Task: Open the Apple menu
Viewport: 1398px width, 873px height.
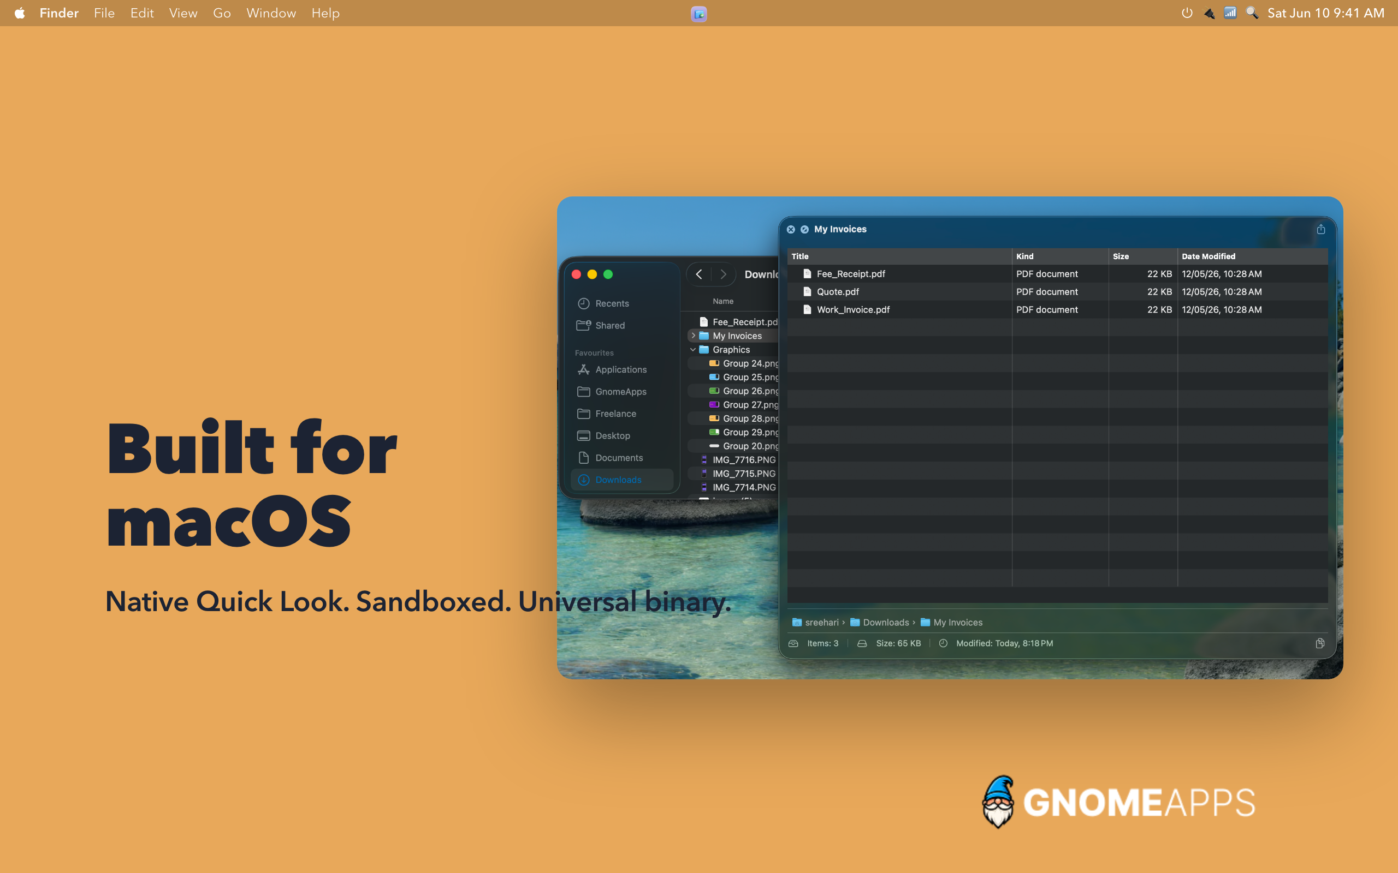Action: tap(20, 13)
